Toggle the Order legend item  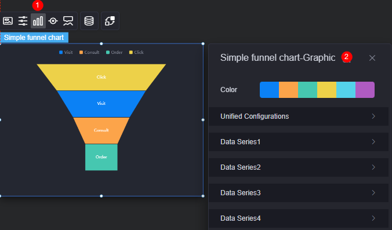point(114,53)
